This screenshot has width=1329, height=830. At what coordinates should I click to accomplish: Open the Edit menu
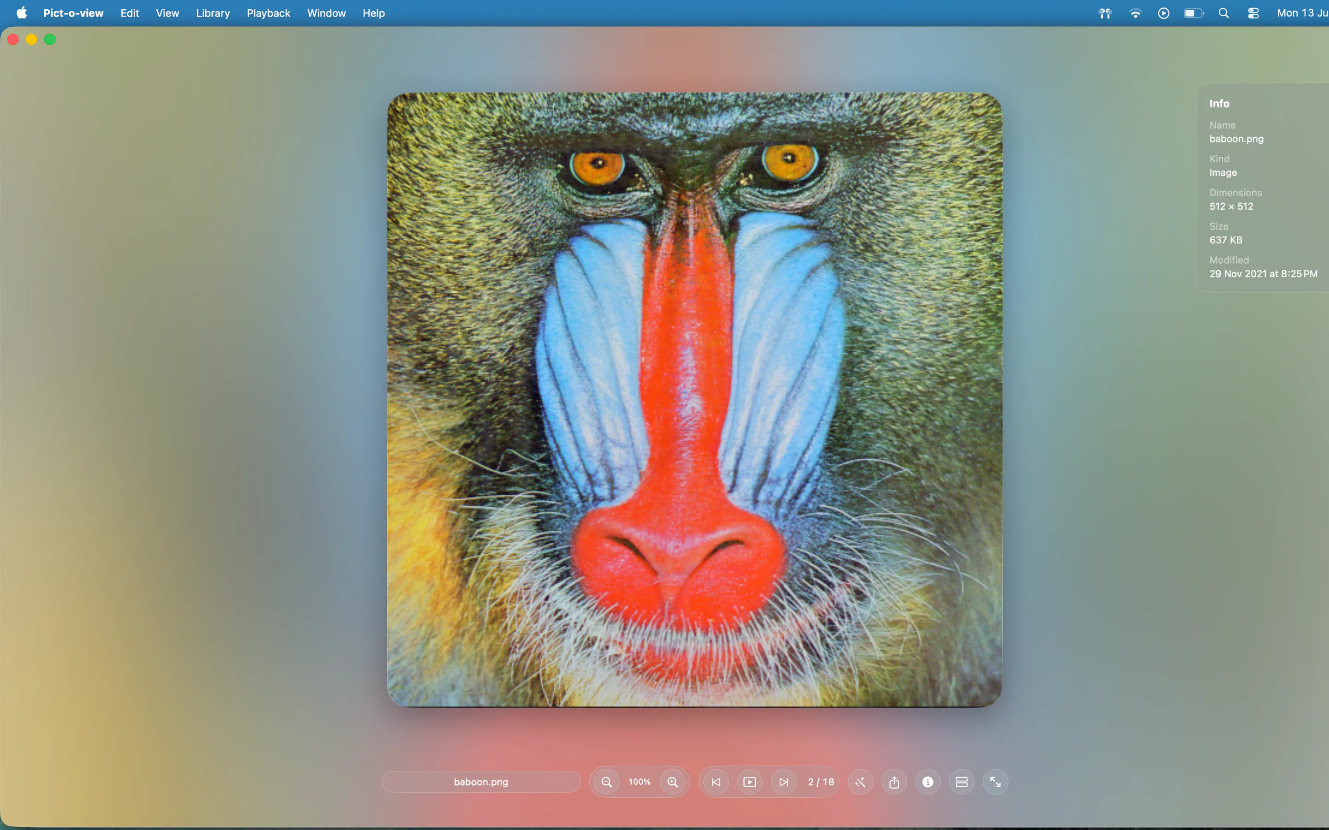pyautogui.click(x=130, y=13)
